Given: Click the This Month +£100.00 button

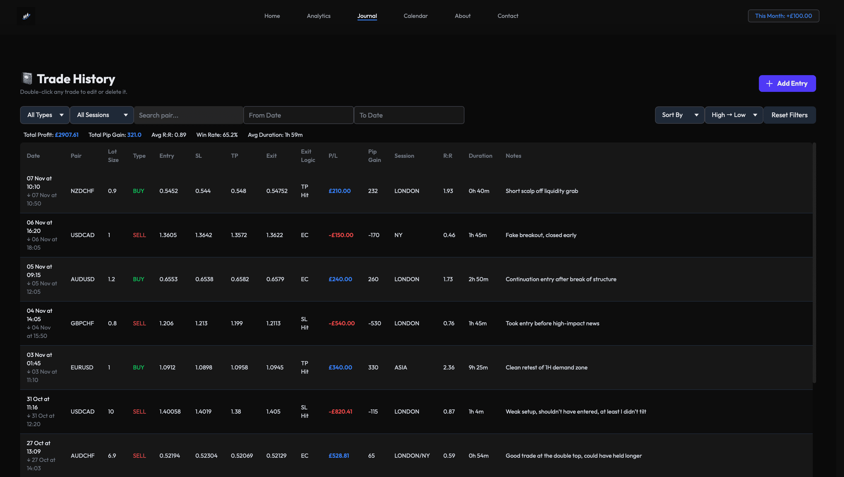Looking at the screenshot, I should click(x=783, y=16).
